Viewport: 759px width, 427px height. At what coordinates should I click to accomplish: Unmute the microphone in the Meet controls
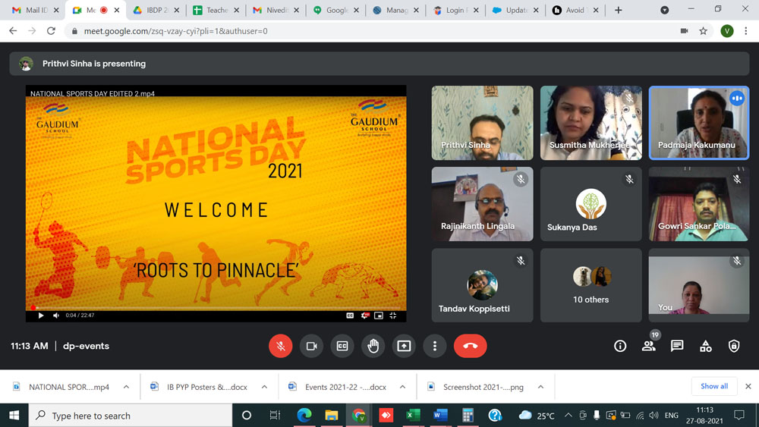point(281,346)
